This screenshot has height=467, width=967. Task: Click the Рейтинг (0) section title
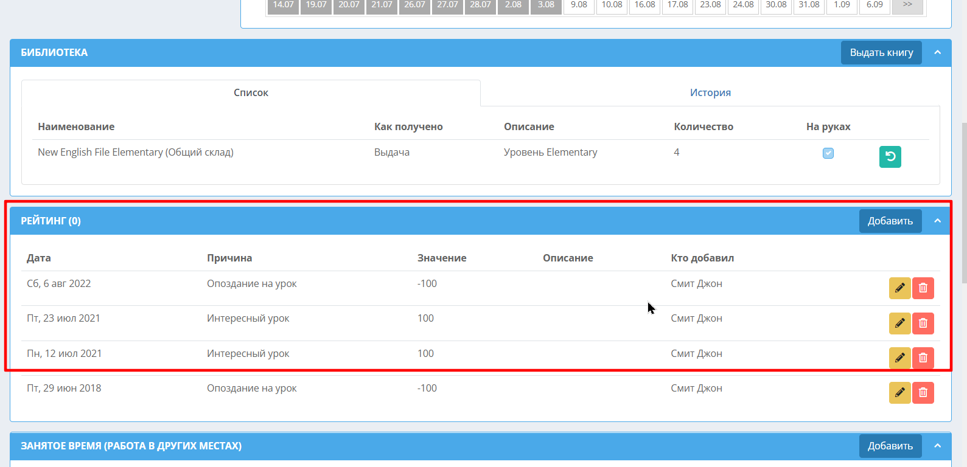point(51,221)
